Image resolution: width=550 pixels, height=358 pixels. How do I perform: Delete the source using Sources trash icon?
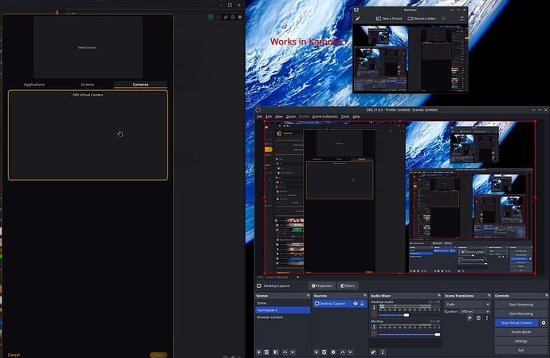click(324, 352)
